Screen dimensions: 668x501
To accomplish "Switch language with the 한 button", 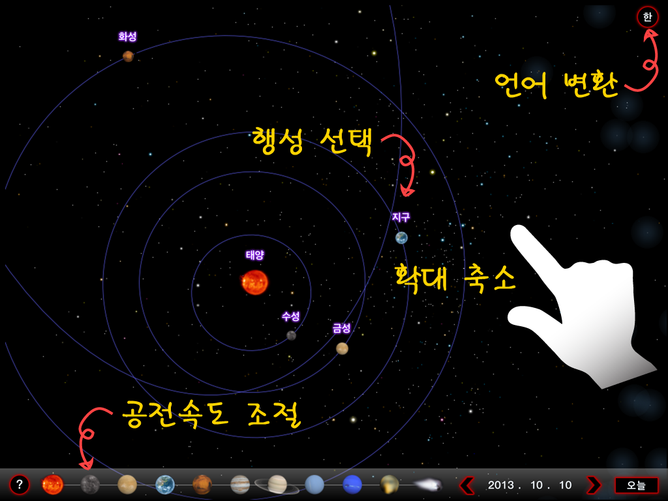I will tap(648, 17).
